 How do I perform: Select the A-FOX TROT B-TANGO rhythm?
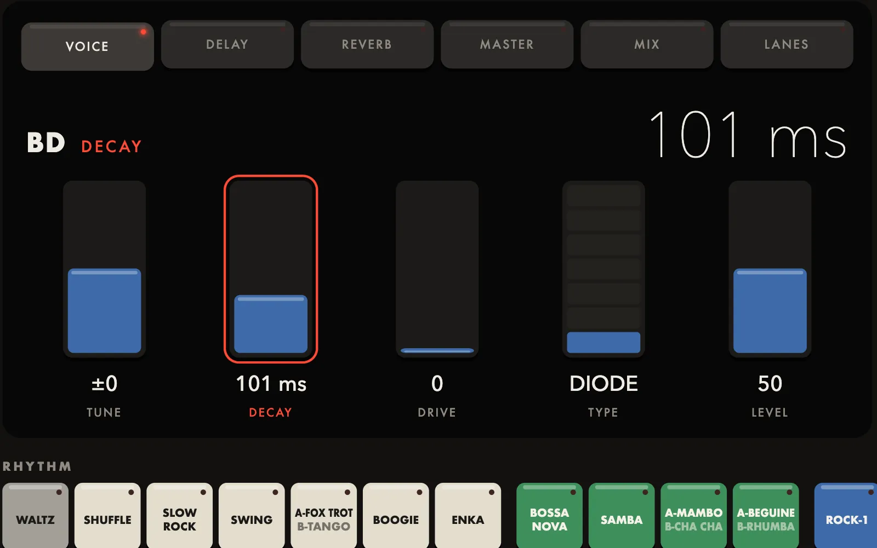click(323, 516)
